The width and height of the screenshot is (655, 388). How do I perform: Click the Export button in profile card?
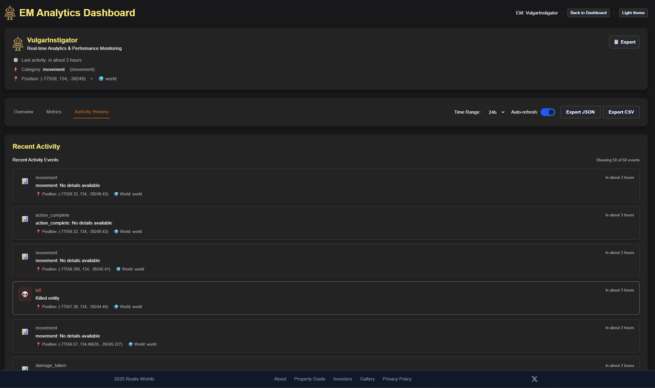(x=624, y=42)
